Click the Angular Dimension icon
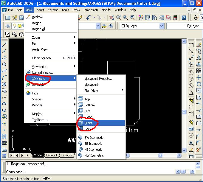 (191, 92)
